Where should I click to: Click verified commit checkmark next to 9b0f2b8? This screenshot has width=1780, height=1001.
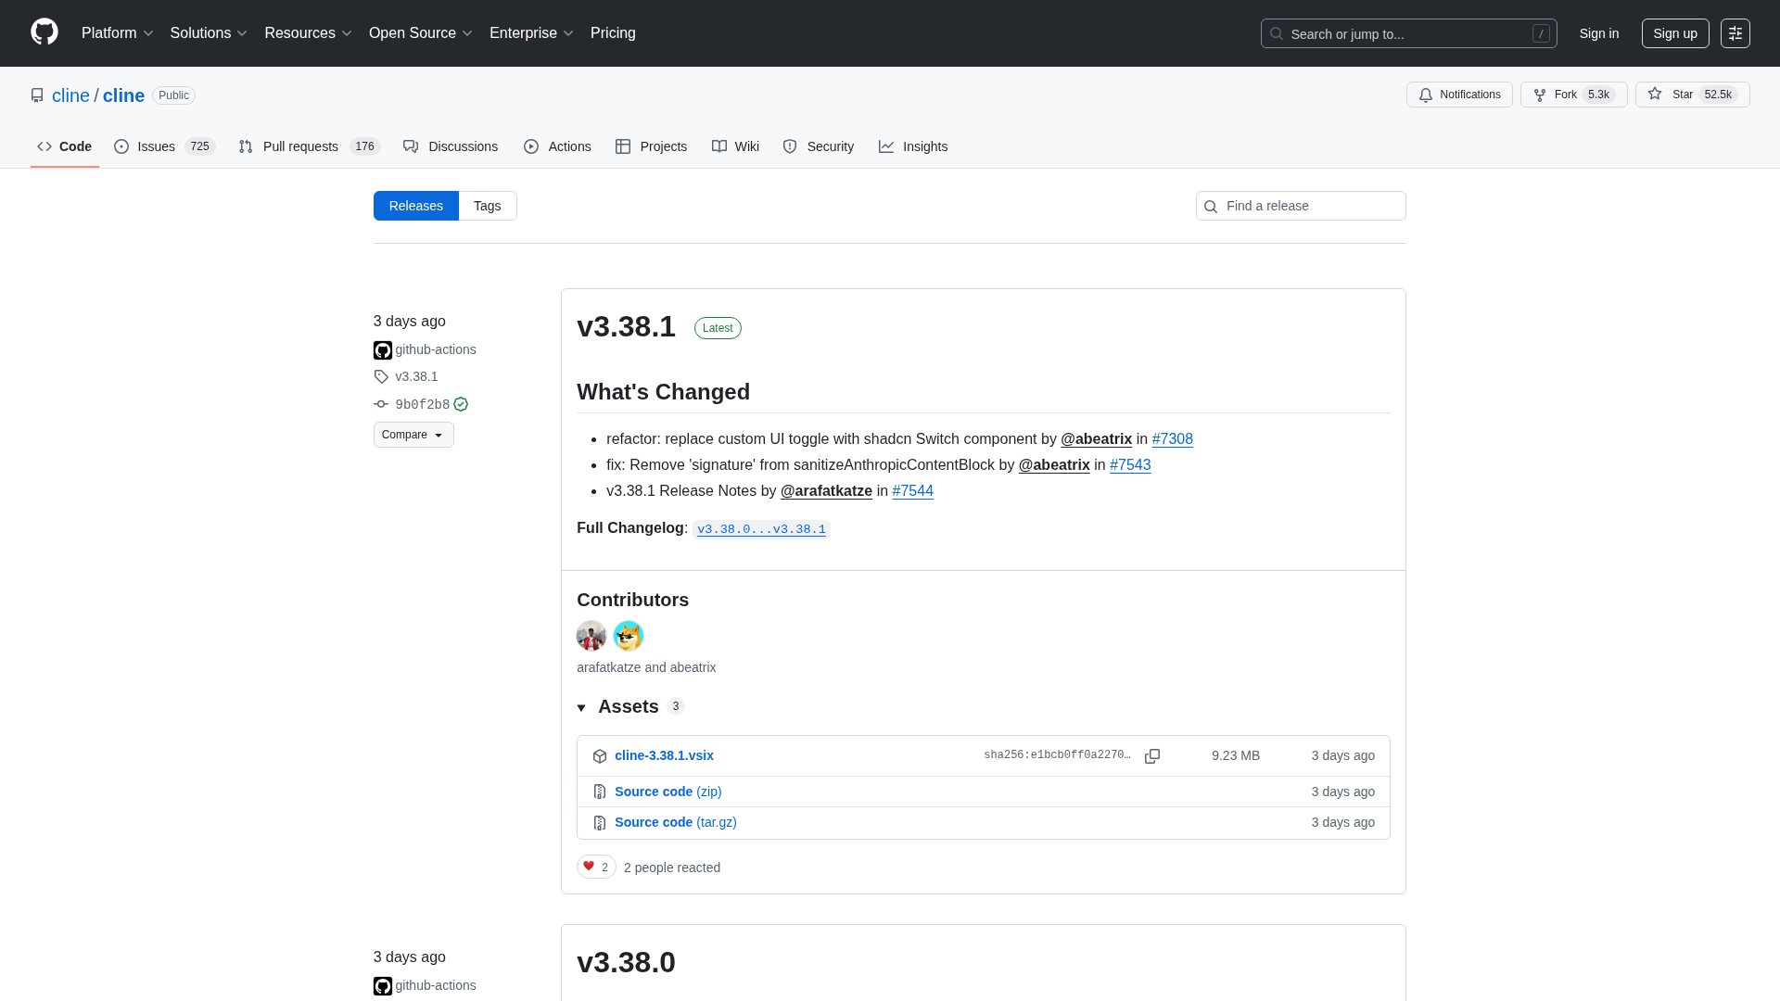click(x=461, y=405)
